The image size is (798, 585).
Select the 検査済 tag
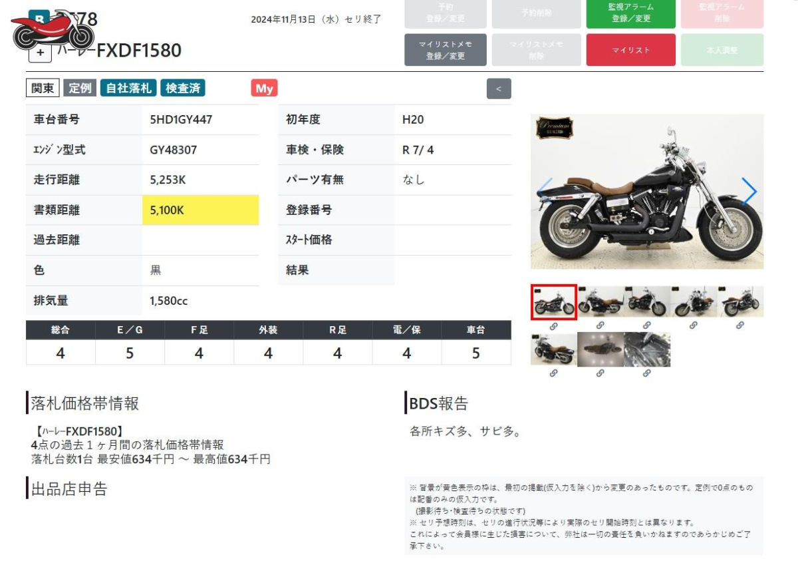click(183, 88)
